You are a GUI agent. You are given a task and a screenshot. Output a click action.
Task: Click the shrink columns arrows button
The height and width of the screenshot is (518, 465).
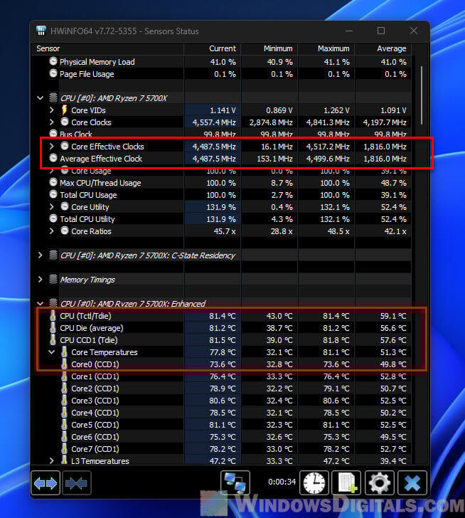(x=77, y=483)
